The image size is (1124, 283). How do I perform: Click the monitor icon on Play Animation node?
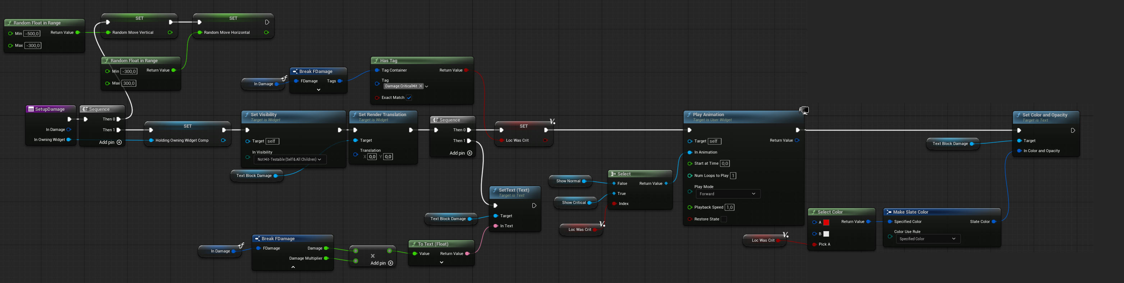point(804,110)
